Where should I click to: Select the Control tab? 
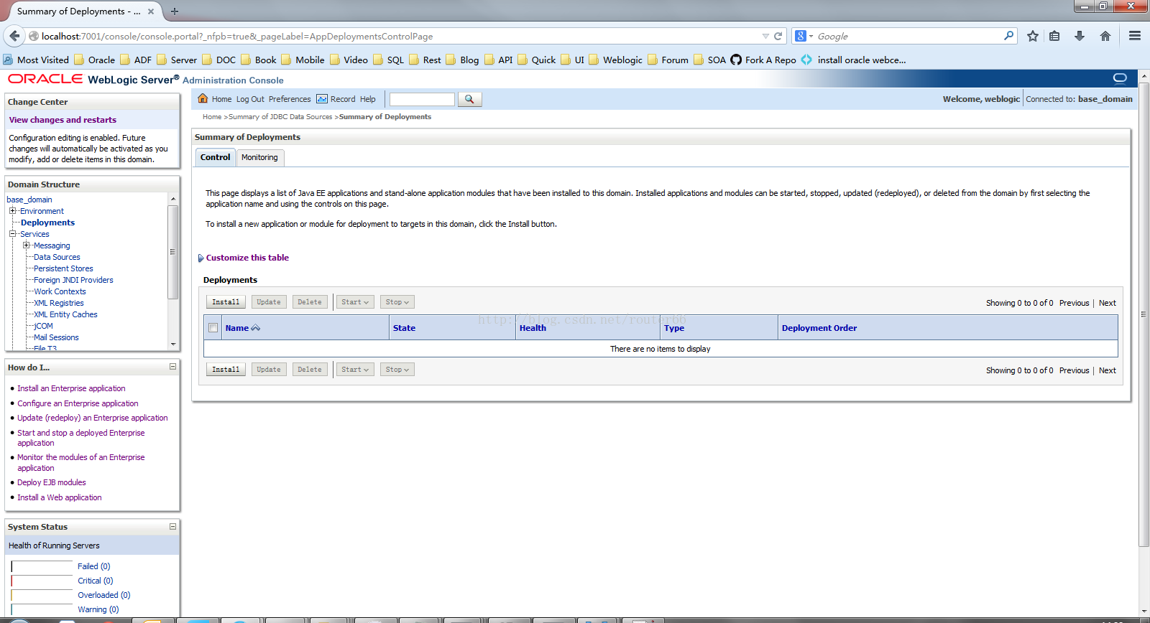[x=215, y=157]
